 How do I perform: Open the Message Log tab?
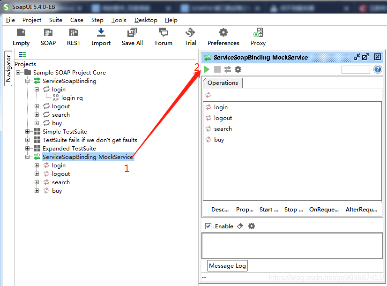(x=227, y=266)
